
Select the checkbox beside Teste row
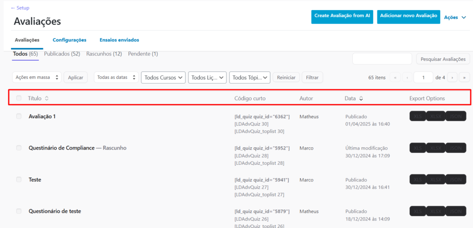[19, 179]
